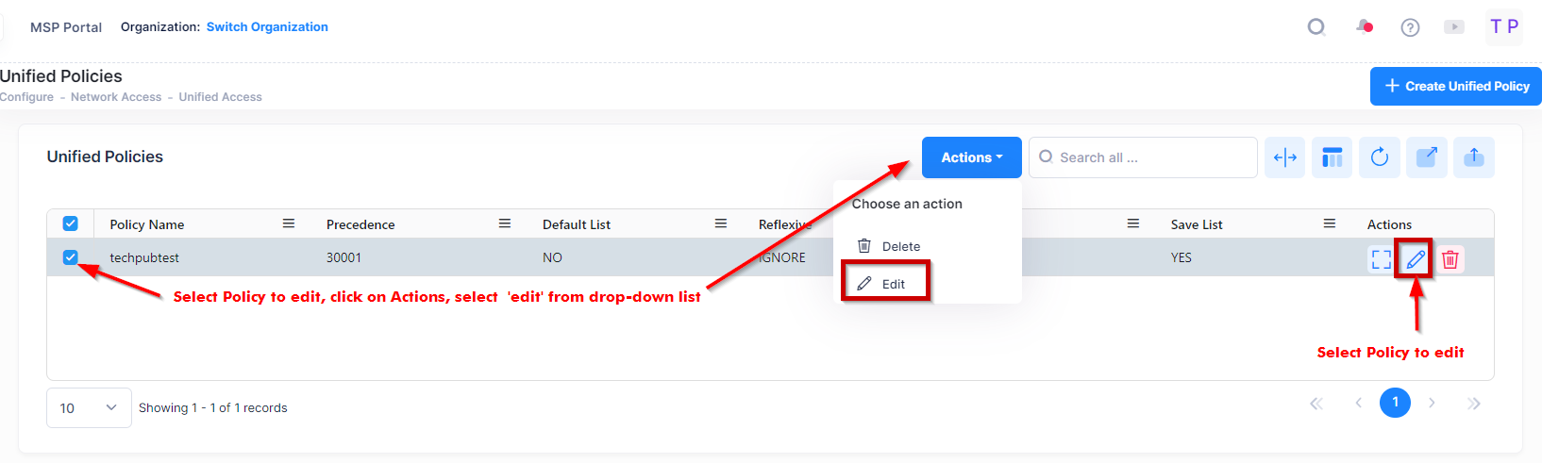Click the column width fit icon
This screenshot has width=1542, height=463.
pyautogui.click(x=1285, y=157)
